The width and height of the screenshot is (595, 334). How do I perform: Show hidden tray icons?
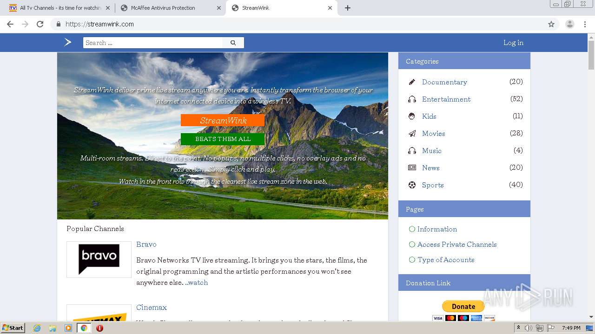pos(518,328)
